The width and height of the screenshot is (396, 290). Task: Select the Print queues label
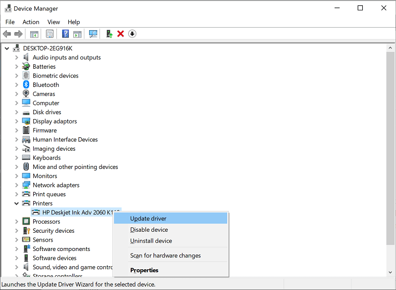49,194
